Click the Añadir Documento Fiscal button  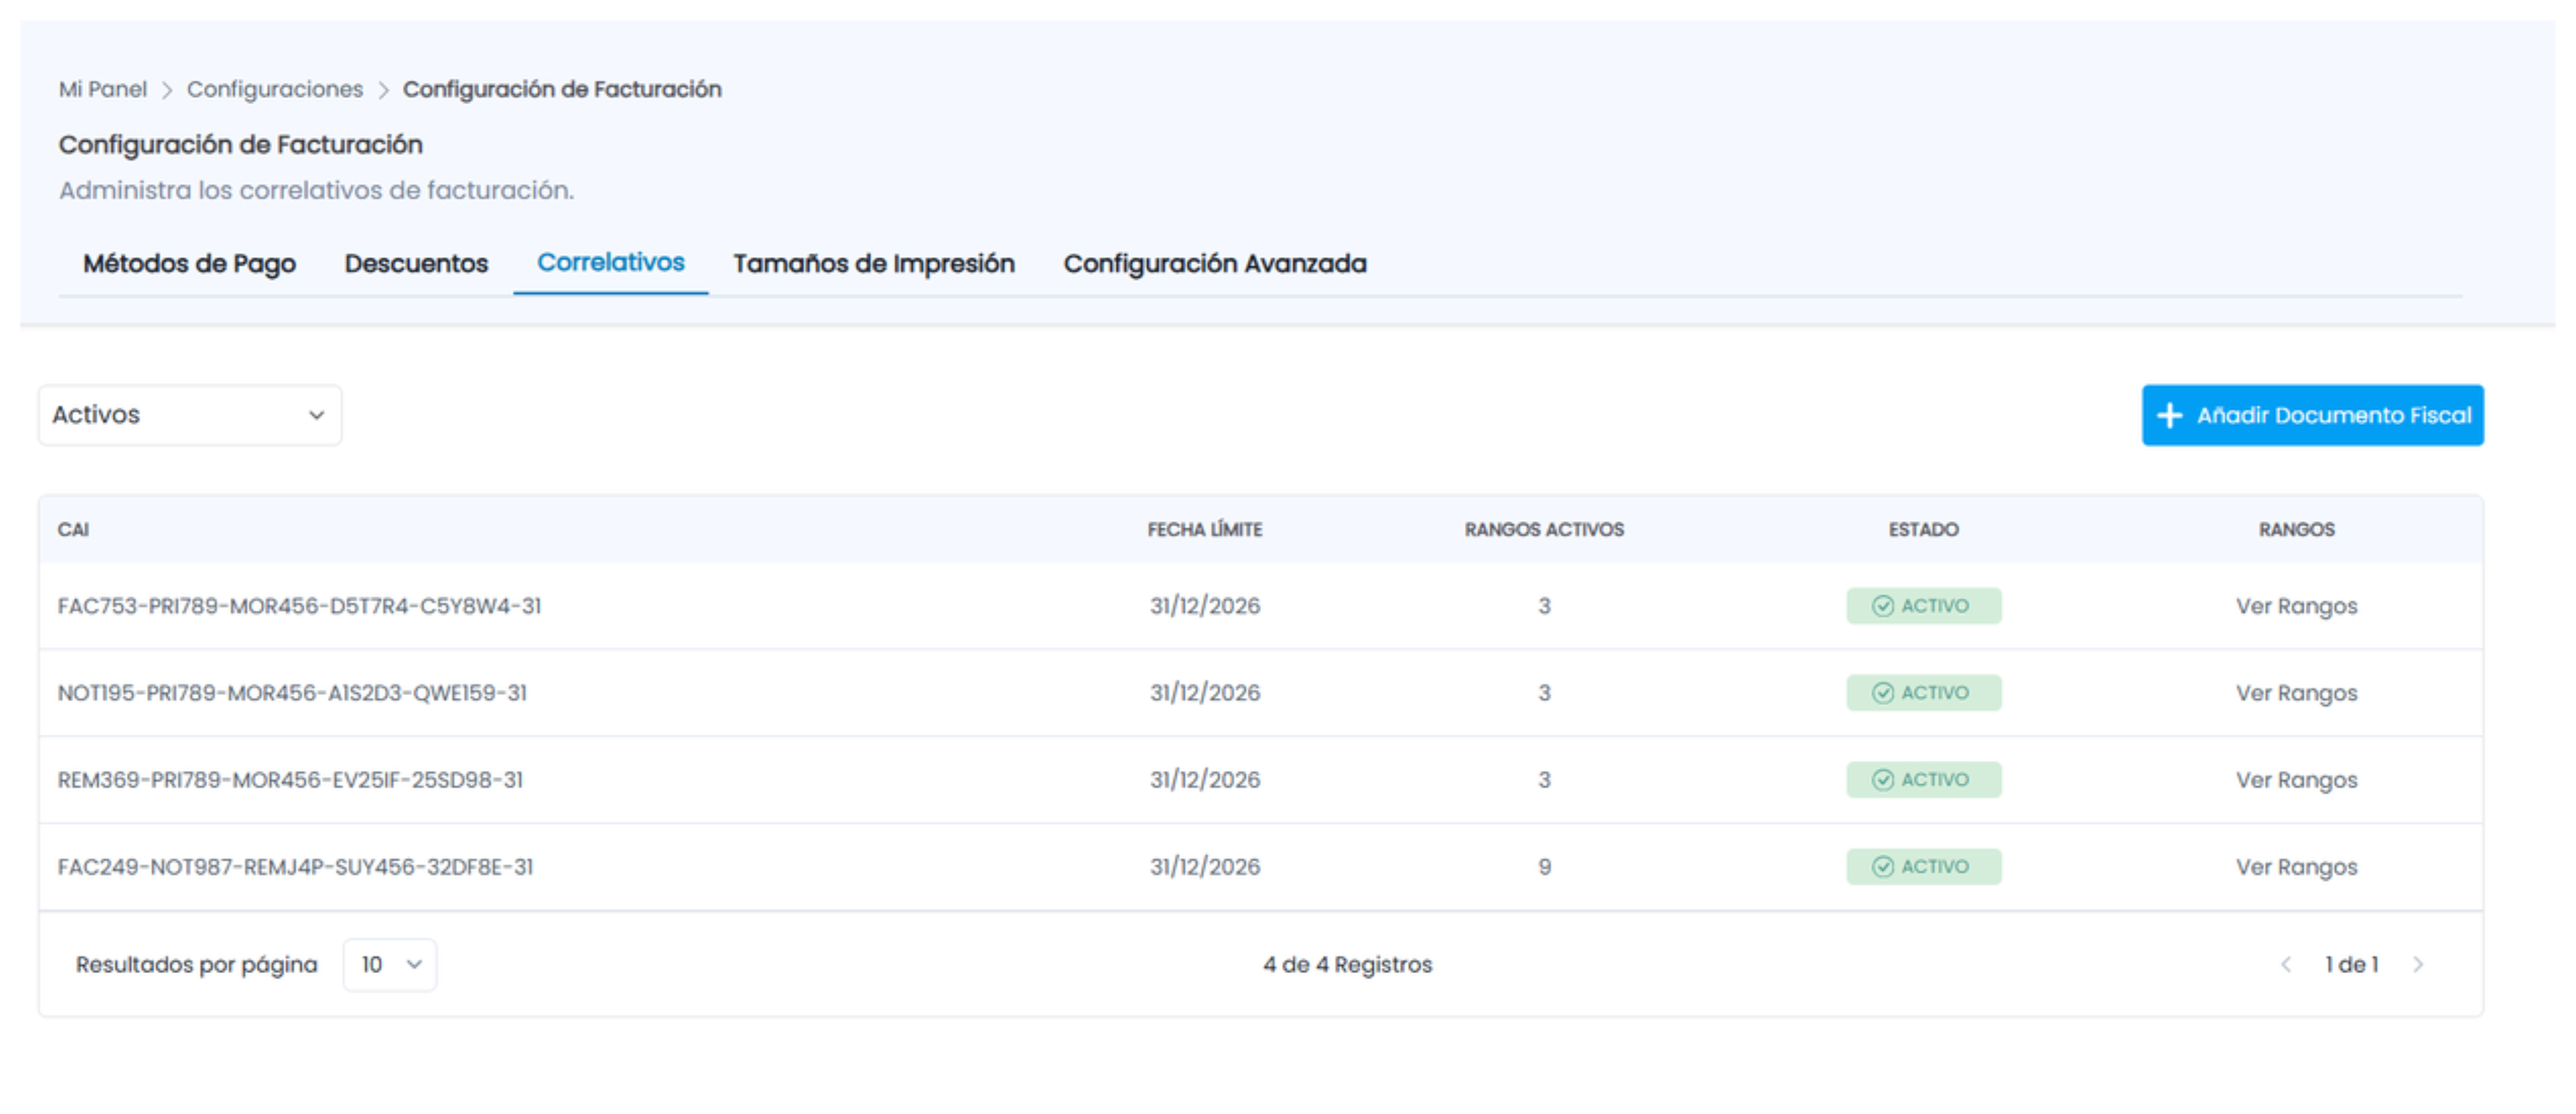pos(2312,415)
